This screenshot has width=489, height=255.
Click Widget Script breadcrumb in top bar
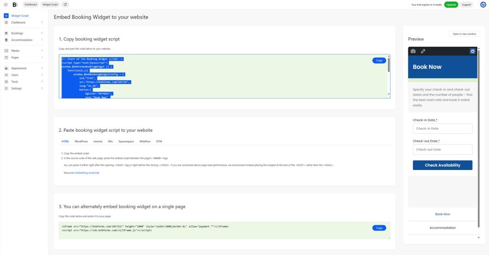(x=50, y=5)
